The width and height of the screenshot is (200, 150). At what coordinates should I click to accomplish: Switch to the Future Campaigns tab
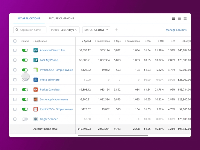(x=61, y=18)
